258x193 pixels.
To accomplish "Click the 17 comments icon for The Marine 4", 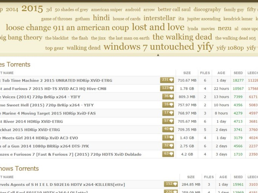I will pyautogui.click(x=168, y=113).
